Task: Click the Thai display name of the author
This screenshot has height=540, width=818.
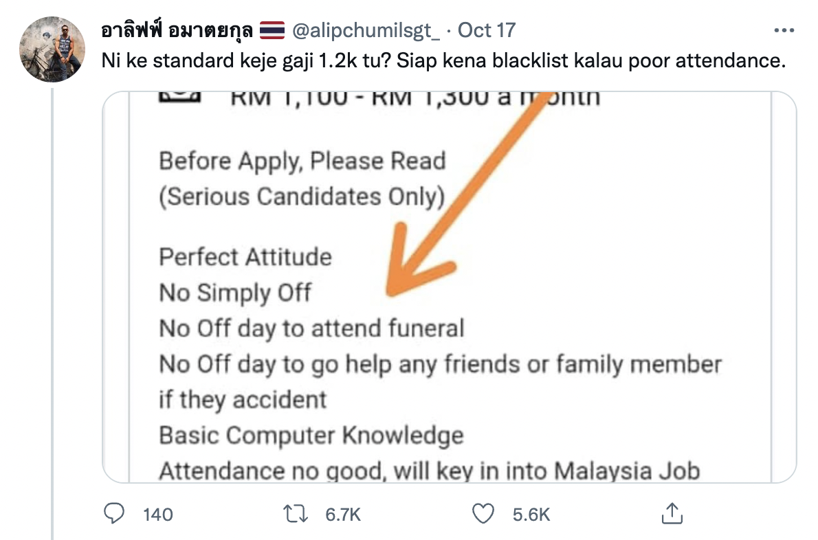Action: (x=177, y=30)
